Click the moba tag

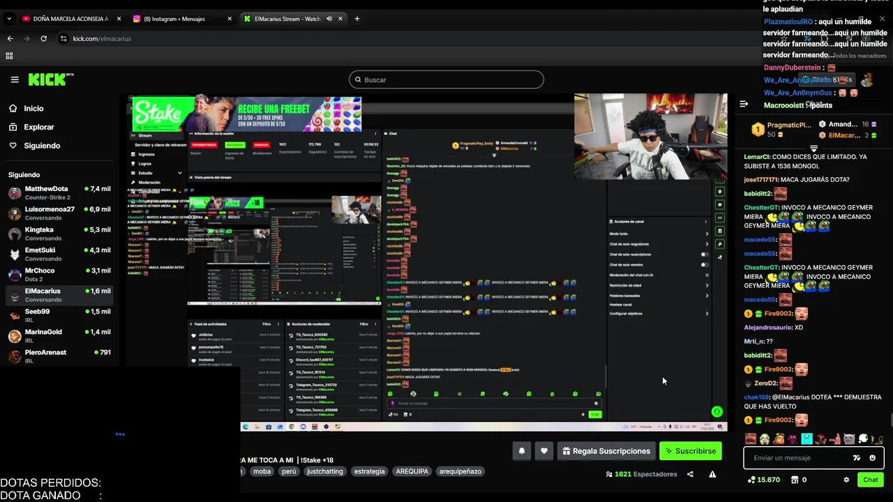pyautogui.click(x=262, y=471)
